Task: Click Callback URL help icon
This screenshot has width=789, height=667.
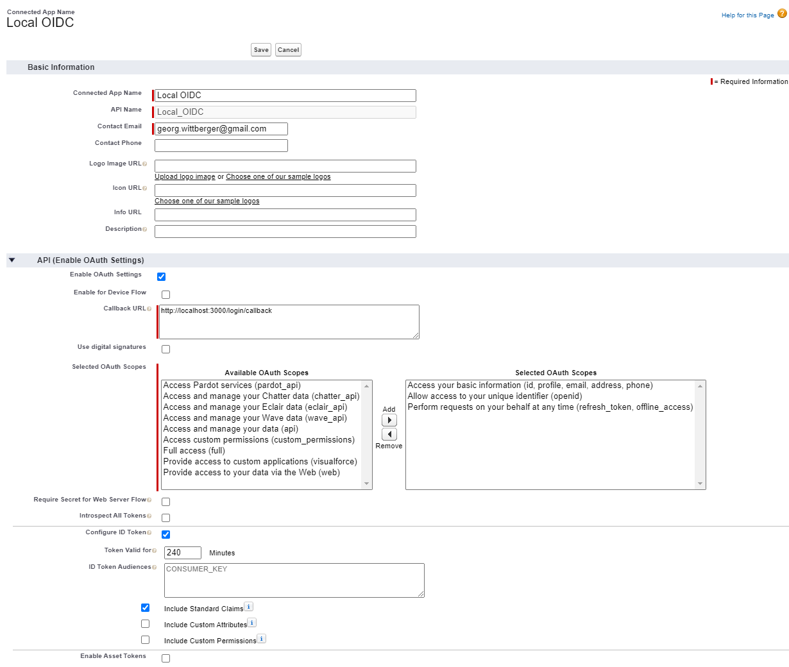Action: point(149,309)
